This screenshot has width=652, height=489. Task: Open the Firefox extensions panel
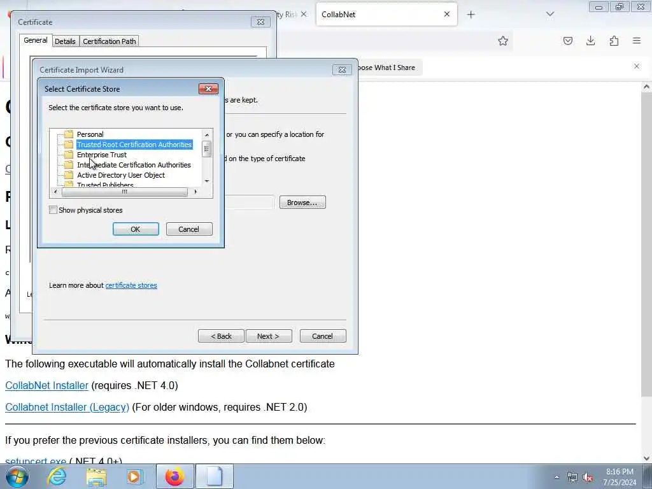(614, 41)
